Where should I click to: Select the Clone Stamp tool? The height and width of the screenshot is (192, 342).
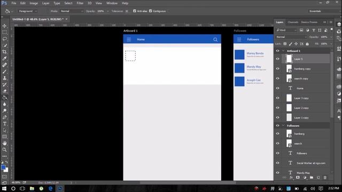click(5, 78)
